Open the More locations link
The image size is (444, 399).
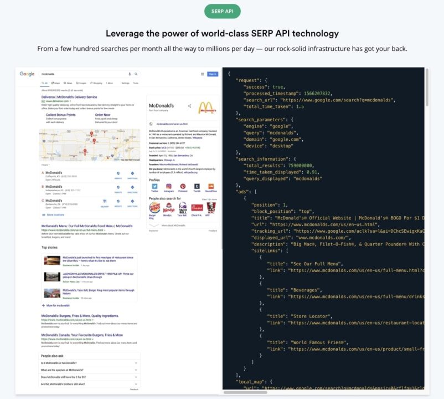click(x=55, y=214)
